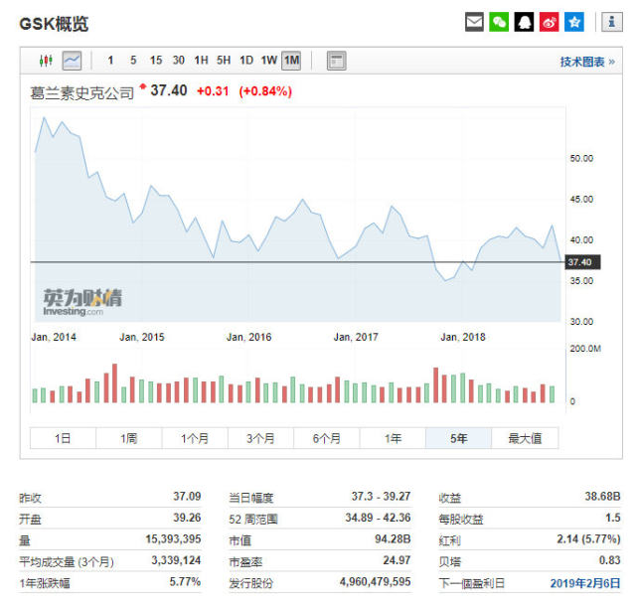Image resolution: width=636 pixels, height=606 pixels.
Task: Select the 最大值 range tab
Action: tap(526, 438)
